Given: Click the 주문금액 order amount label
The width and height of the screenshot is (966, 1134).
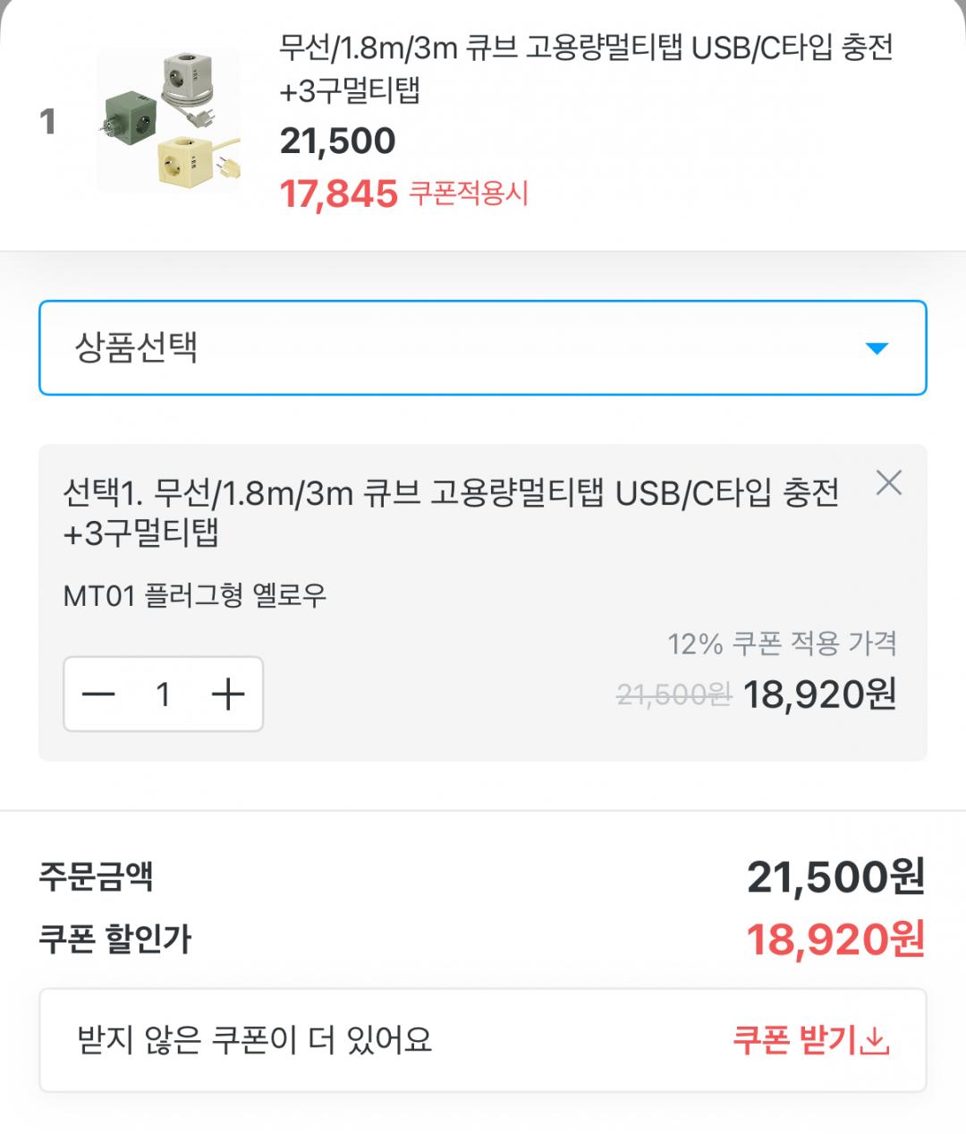Looking at the screenshot, I should (96, 876).
